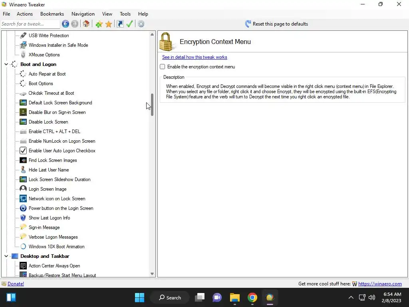
Task: Click the Power button on the Login Screen icon
Action: click(23, 208)
